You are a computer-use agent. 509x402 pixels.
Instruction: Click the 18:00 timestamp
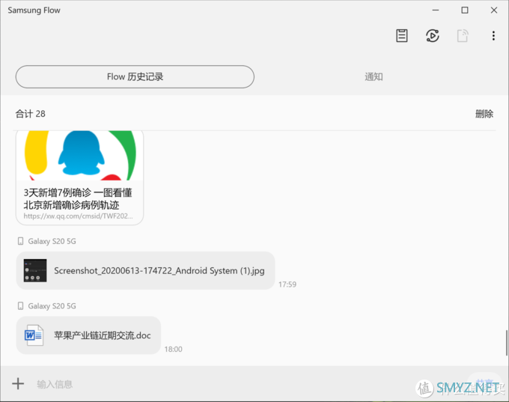click(x=174, y=350)
